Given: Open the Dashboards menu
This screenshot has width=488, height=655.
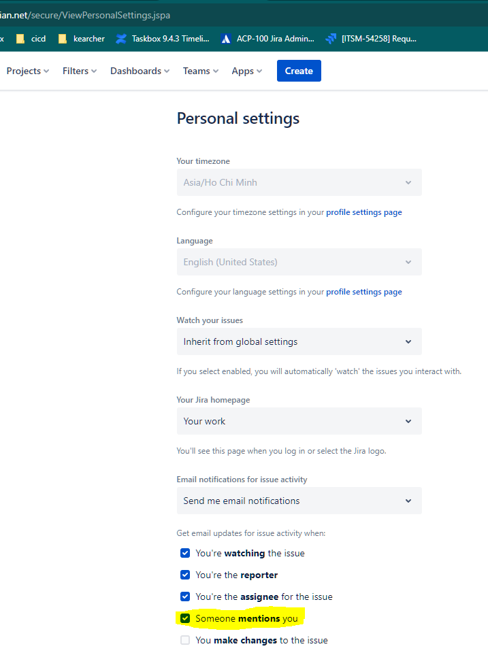Looking at the screenshot, I should coord(140,71).
